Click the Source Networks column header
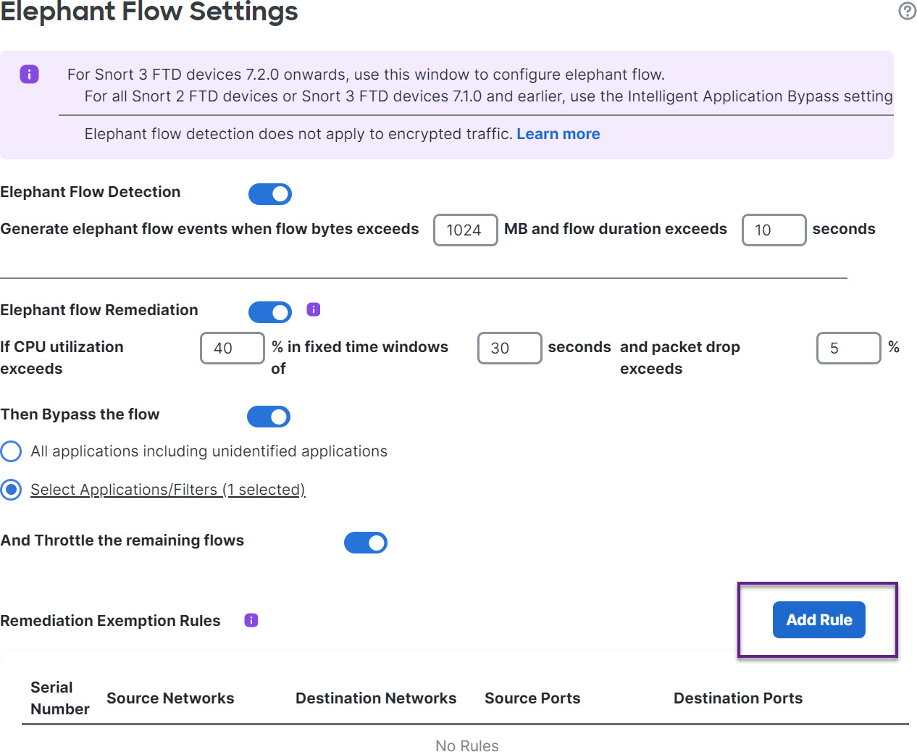 pos(170,698)
